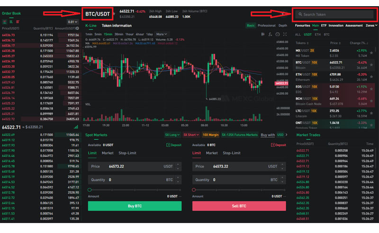Viewport: 379px width, 233px height.
Task: Open the 0.01 precision dropdown
Action: pos(73,22)
